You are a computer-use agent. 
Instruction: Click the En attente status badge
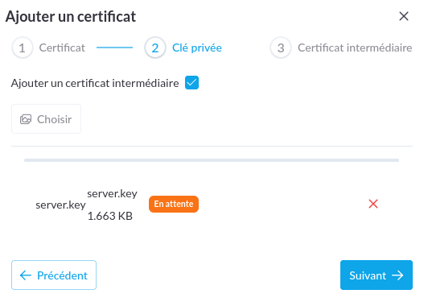pos(174,204)
